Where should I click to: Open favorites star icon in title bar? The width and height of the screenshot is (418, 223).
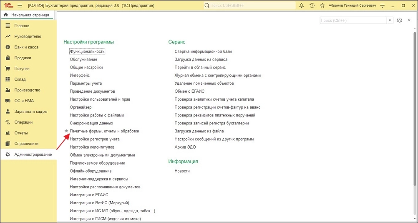pos(322,5)
